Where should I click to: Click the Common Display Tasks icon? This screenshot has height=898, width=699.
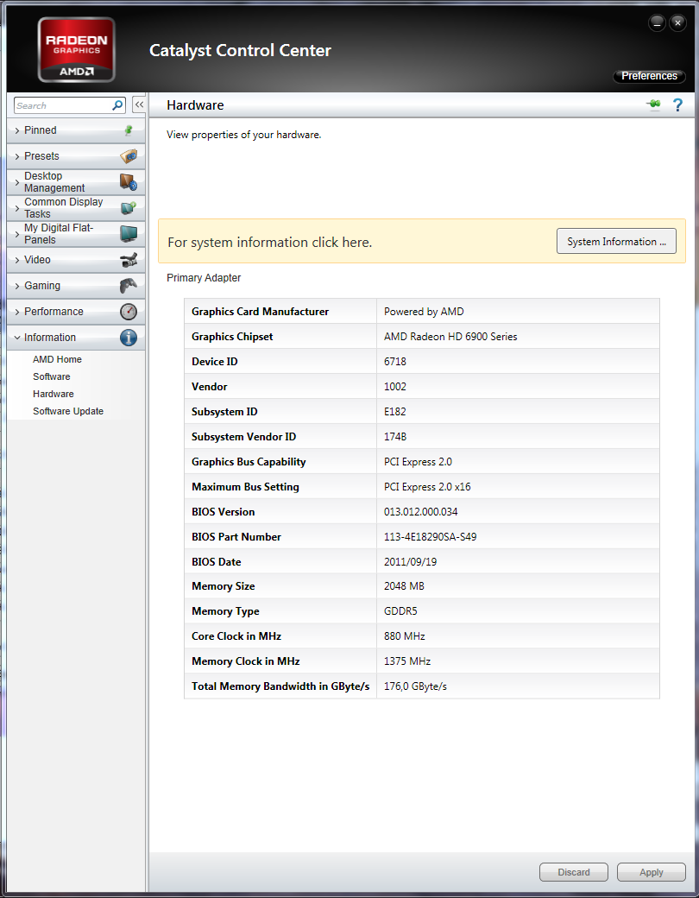click(129, 207)
